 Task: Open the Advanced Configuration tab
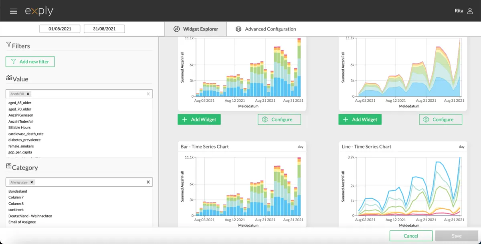[x=266, y=29]
